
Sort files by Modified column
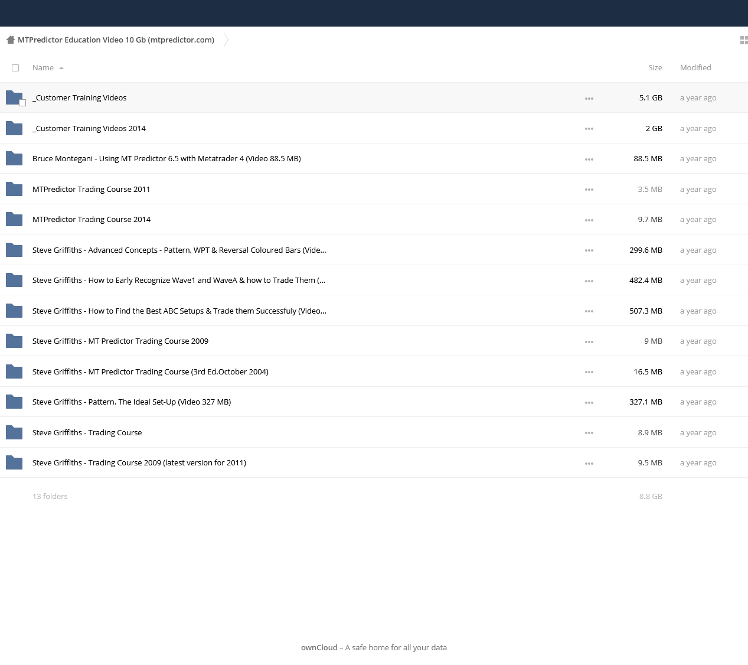pyautogui.click(x=695, y=68)
